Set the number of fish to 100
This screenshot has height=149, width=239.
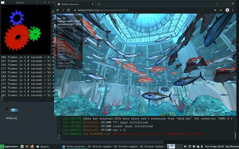60,33
